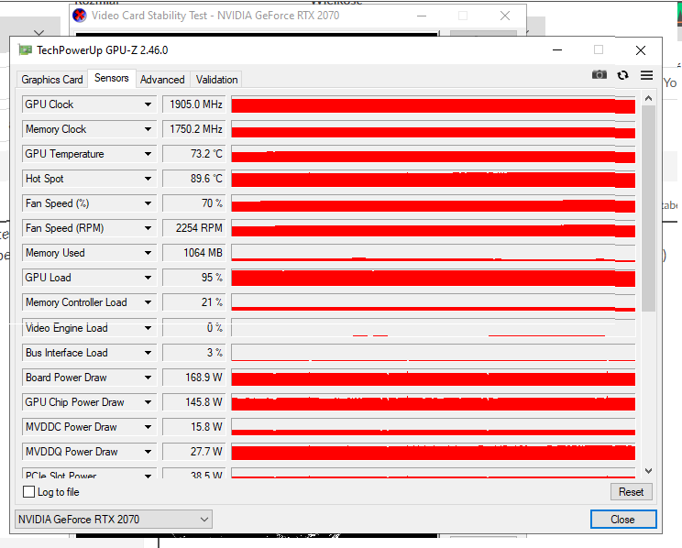Expand the Board Power Draw dropdown
682x548 pixels.
tap(148, 378)
